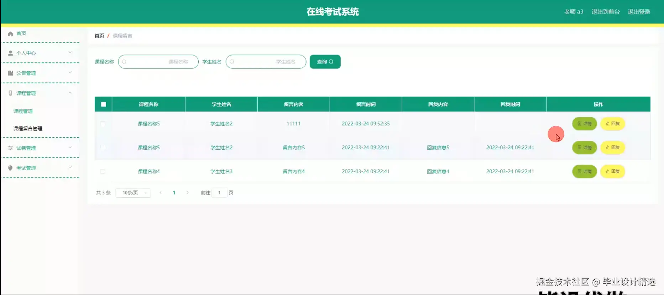This screenshot has height=295, width=664.
Task: Click 回复 for the 11111 message row
Action: (x=613, y=124)
